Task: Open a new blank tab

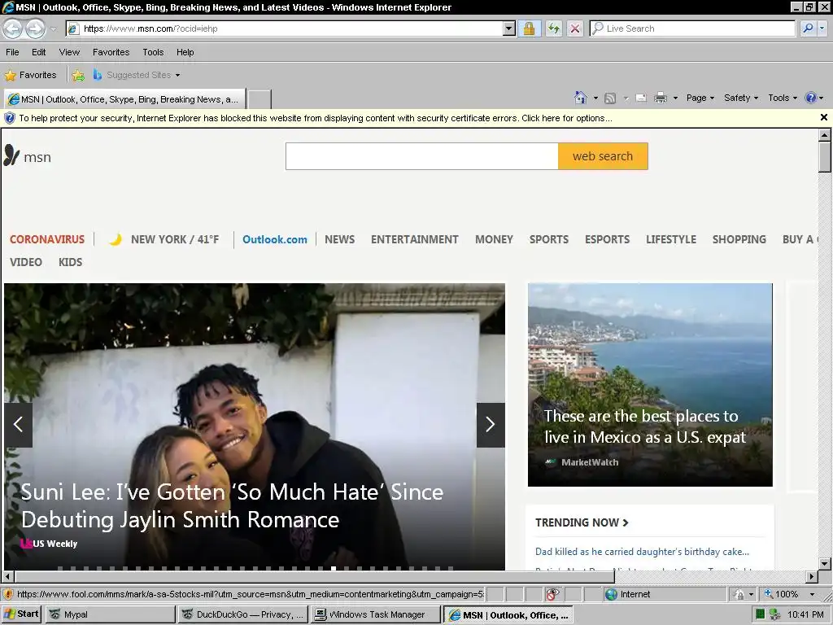Action: coord(259,99)
